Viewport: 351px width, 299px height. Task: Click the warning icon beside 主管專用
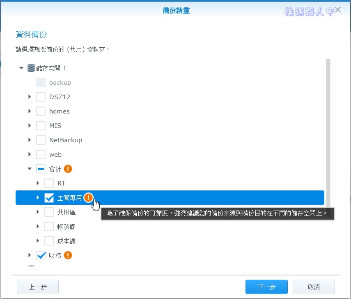[88, 197]
